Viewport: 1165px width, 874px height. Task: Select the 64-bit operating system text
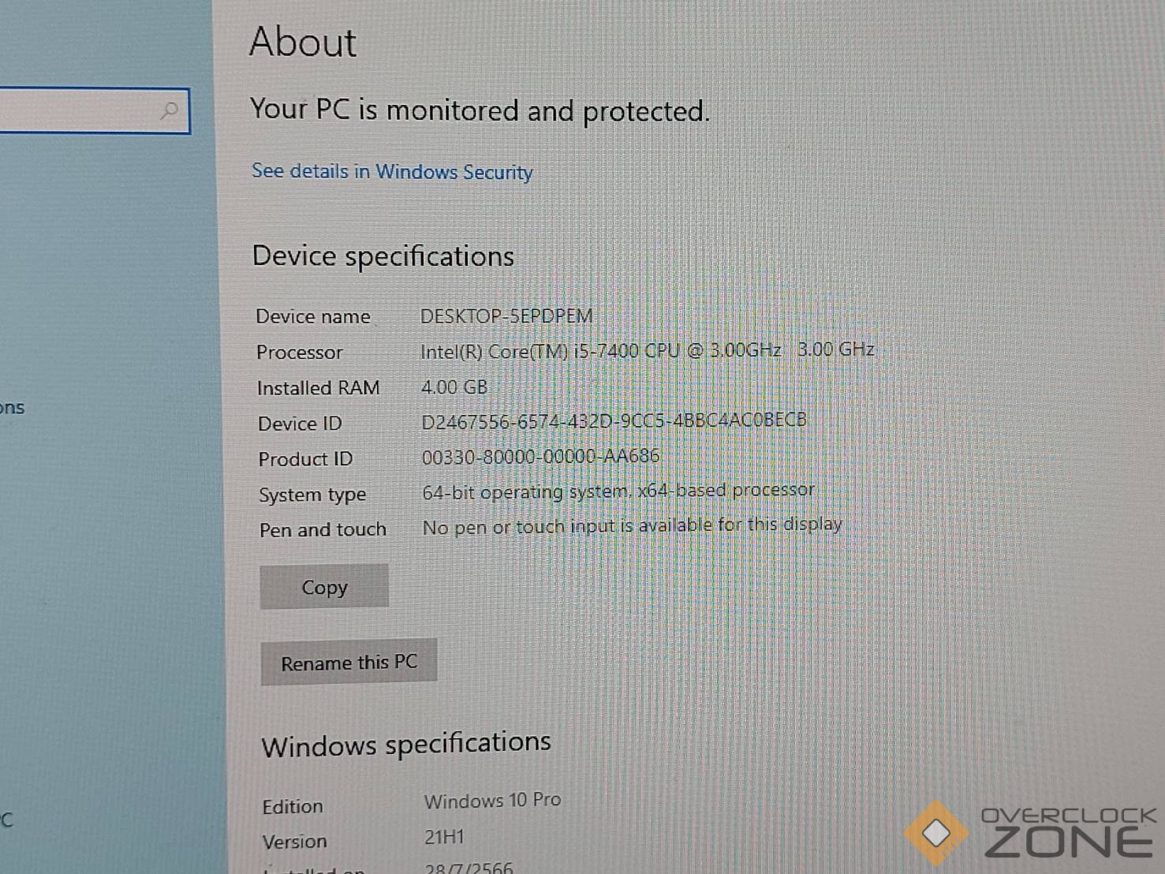[x=618, y=491]
